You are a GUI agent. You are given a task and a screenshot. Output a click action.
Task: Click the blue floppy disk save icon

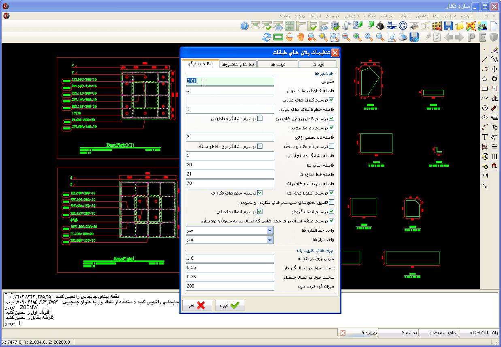pos(448,26)
